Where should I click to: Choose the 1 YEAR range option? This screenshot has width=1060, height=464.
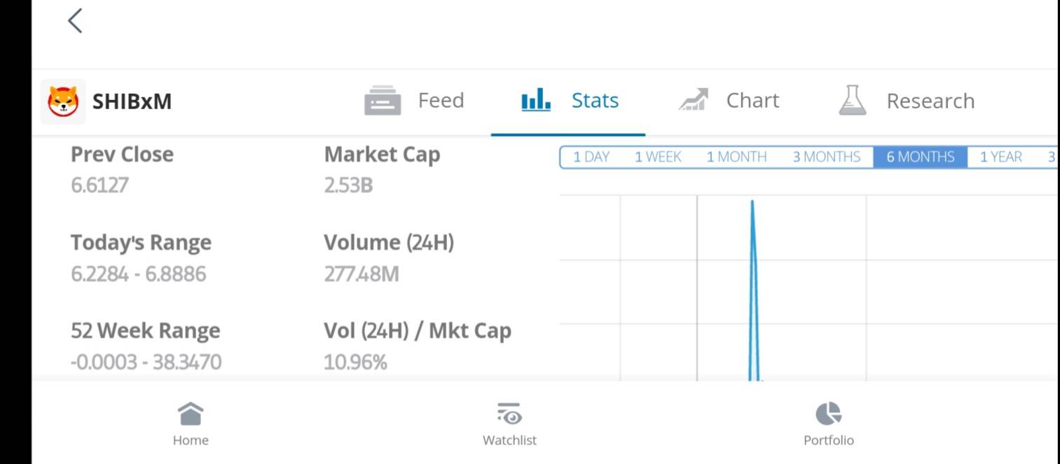(1001, 157)
